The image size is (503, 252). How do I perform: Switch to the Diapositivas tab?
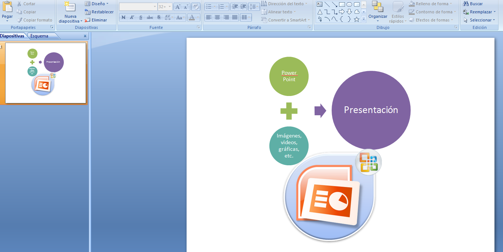[12, 36]
